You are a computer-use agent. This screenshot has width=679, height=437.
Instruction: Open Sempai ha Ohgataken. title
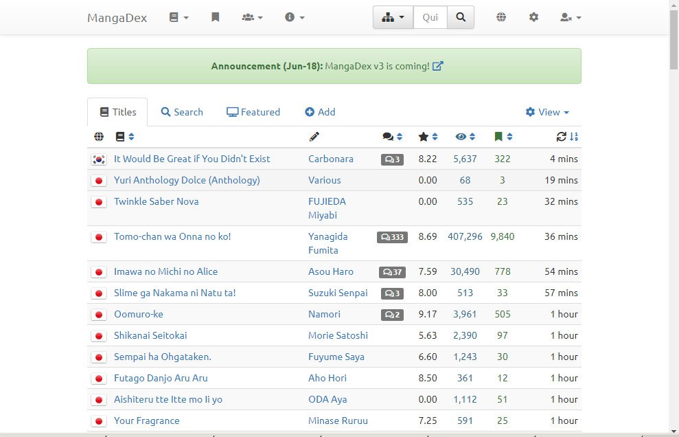pos(163,357)
